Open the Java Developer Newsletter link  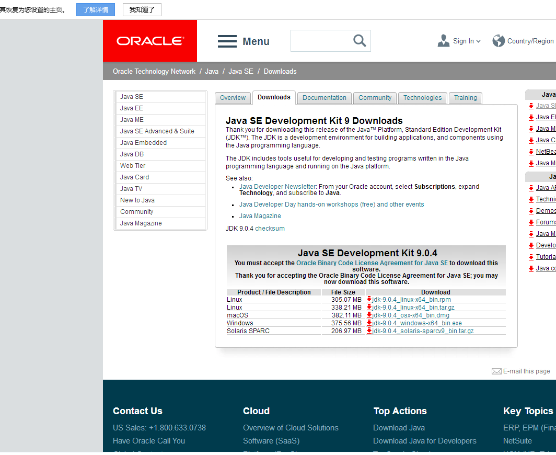pyautogui.click(x=277, y=187)
